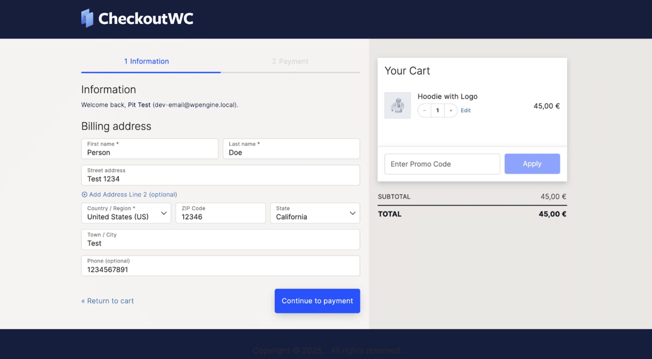Image resolution: width=652 pixels, height=359 pixels.
Task: Follow the Return to cart link
Action: coord(107,301)
